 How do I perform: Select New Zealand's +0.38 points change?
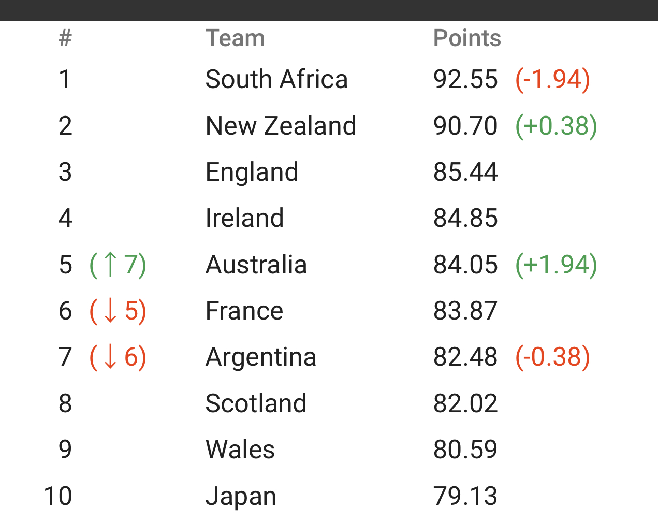point(557,126)
